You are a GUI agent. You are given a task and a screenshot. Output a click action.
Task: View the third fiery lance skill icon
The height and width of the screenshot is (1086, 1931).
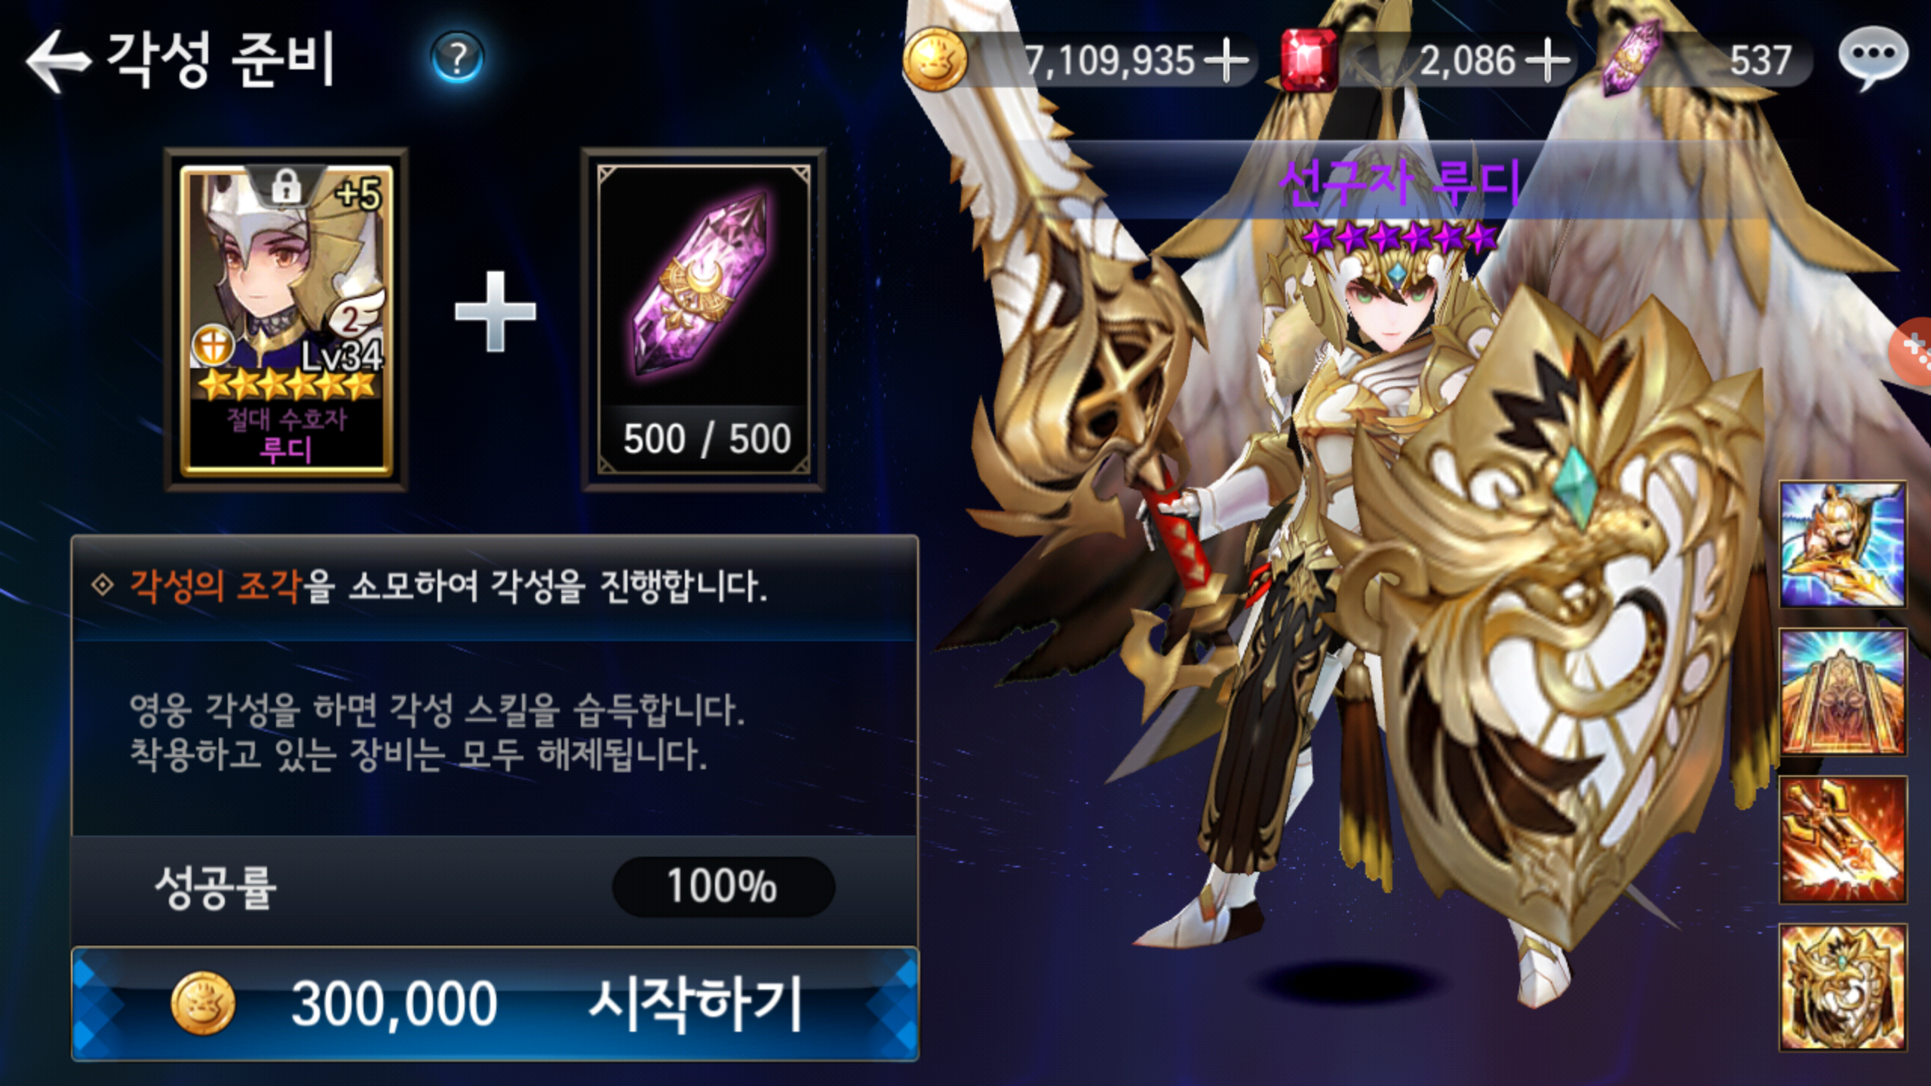1842,840
